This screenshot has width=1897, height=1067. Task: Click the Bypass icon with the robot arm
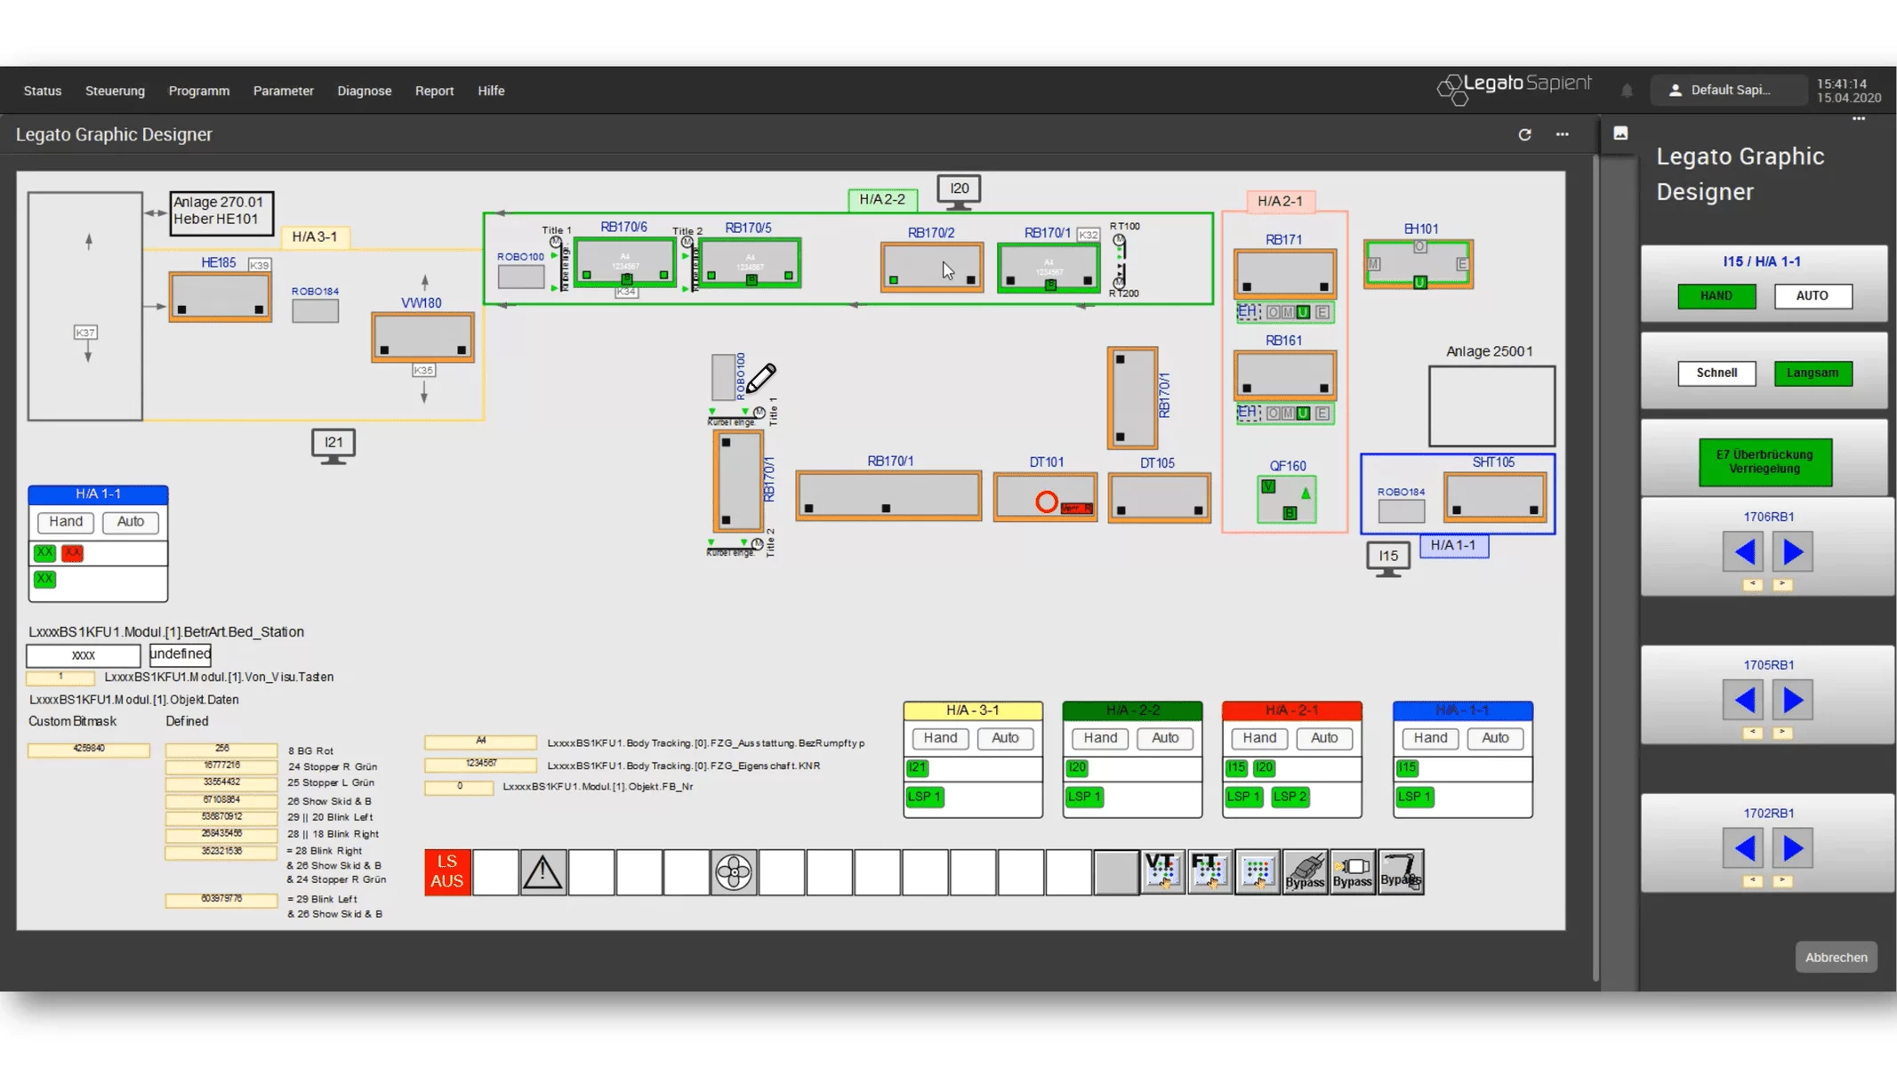point(1401,872)
